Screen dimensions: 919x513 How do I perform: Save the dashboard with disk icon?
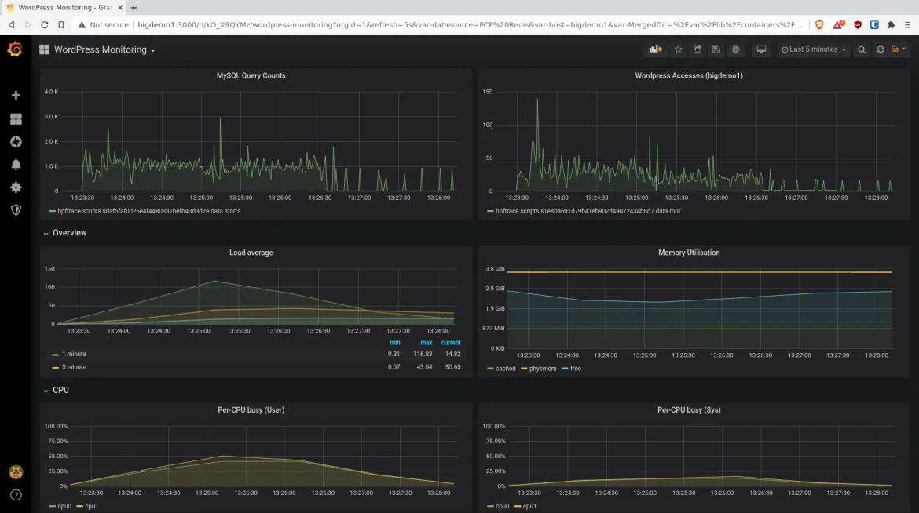[x=716, y=49]
